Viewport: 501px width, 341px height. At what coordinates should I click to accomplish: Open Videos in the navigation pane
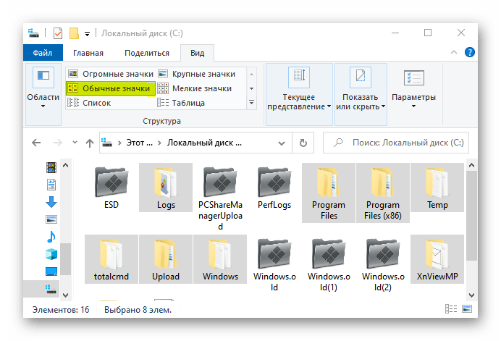(51, 167)
